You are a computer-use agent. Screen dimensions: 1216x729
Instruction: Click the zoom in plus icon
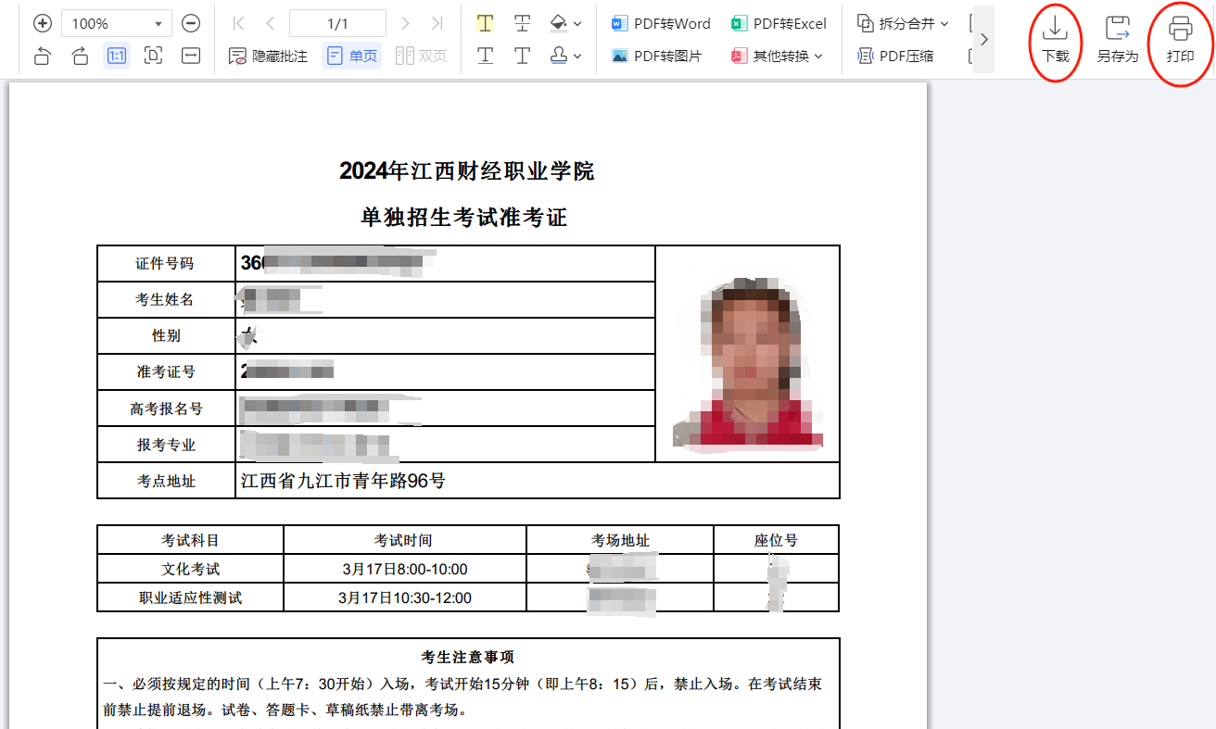point(42,23)
